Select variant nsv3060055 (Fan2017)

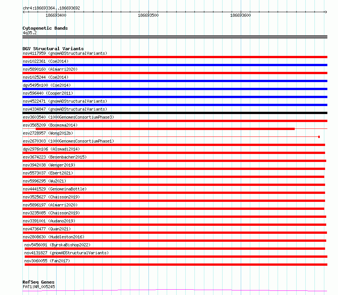[47, 261]
